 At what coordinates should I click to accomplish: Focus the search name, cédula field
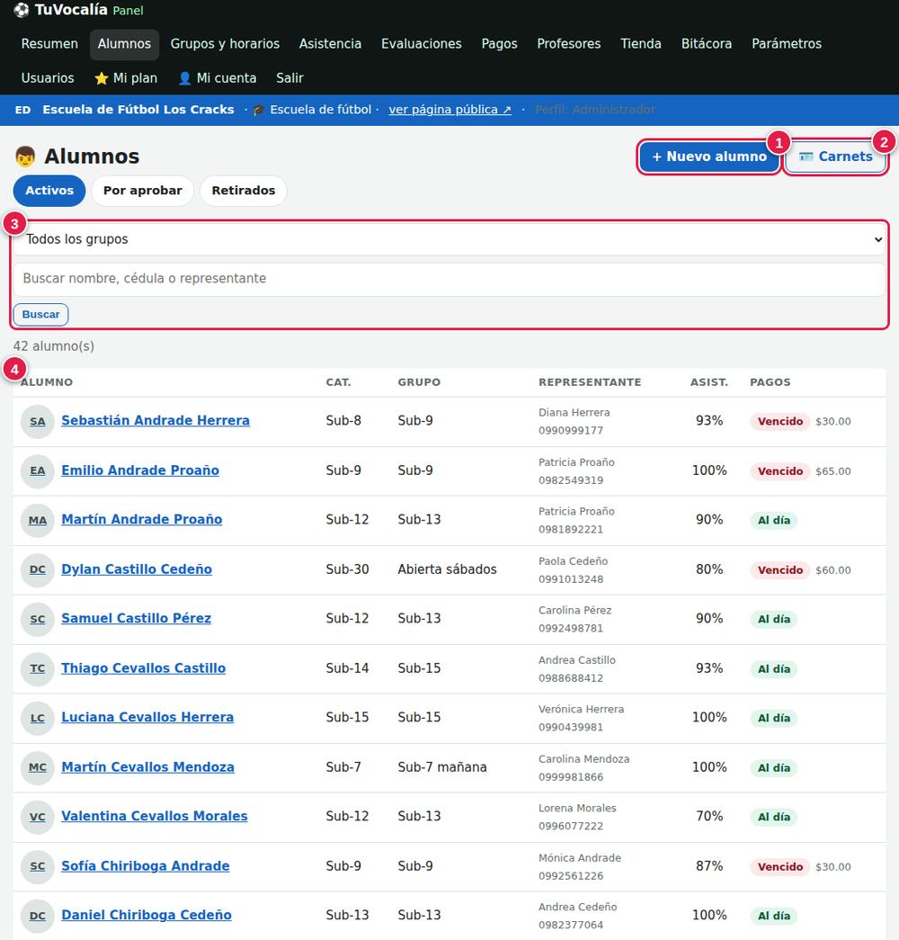[x=449, y=279]
